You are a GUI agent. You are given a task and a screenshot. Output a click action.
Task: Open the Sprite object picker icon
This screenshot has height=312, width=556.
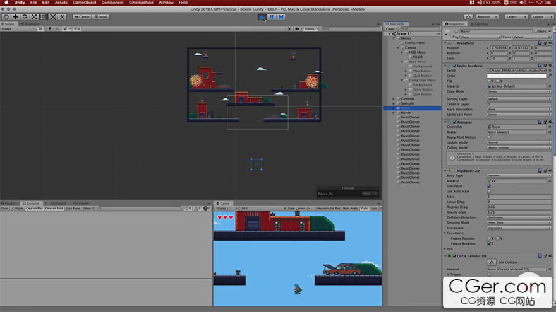(x=550, y=71)
